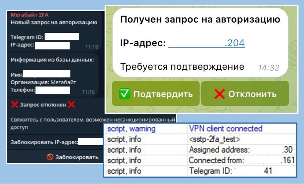Screen dimensions: 304x184
Task: Click the IP-адрес label in dark chat
Action: tap(22, 45)
